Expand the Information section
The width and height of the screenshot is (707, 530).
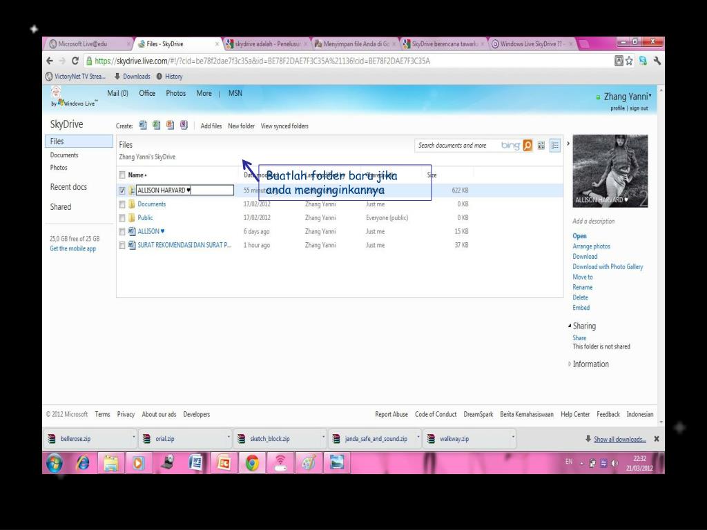(570, 364)
